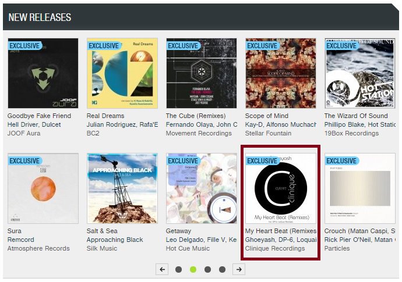The width and height of the screenshot is (402, 282).
Task: Open artists Julian Rodriguez, Rafa'E link
Action: tap(122, 124)
